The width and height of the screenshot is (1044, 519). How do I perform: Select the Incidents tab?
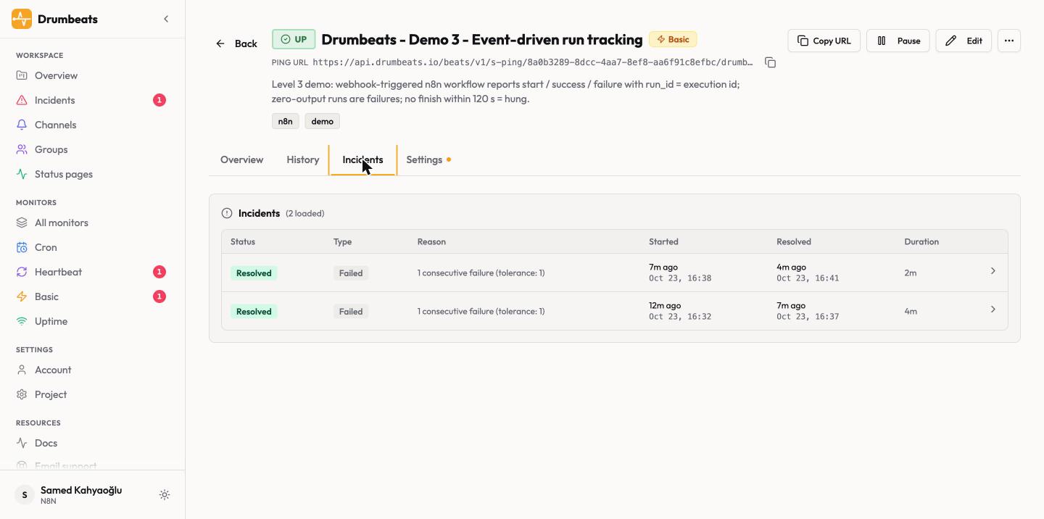[362, 159]
